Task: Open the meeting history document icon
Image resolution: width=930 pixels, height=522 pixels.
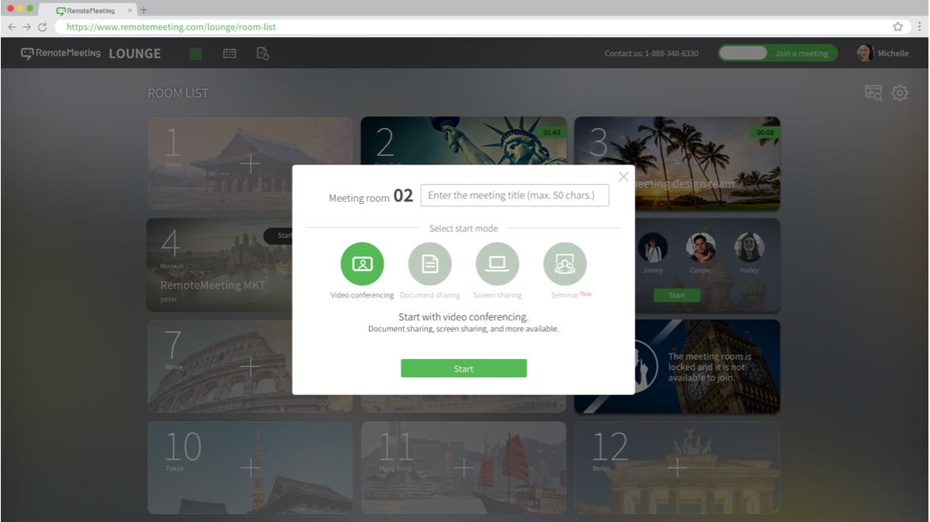Action: pos(263,54)
